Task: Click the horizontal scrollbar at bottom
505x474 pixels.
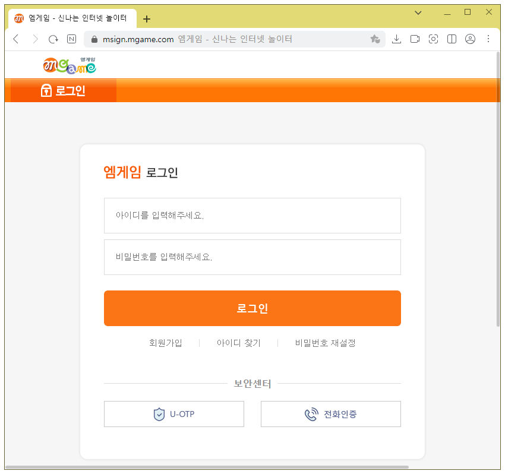Action: [207, 467]
